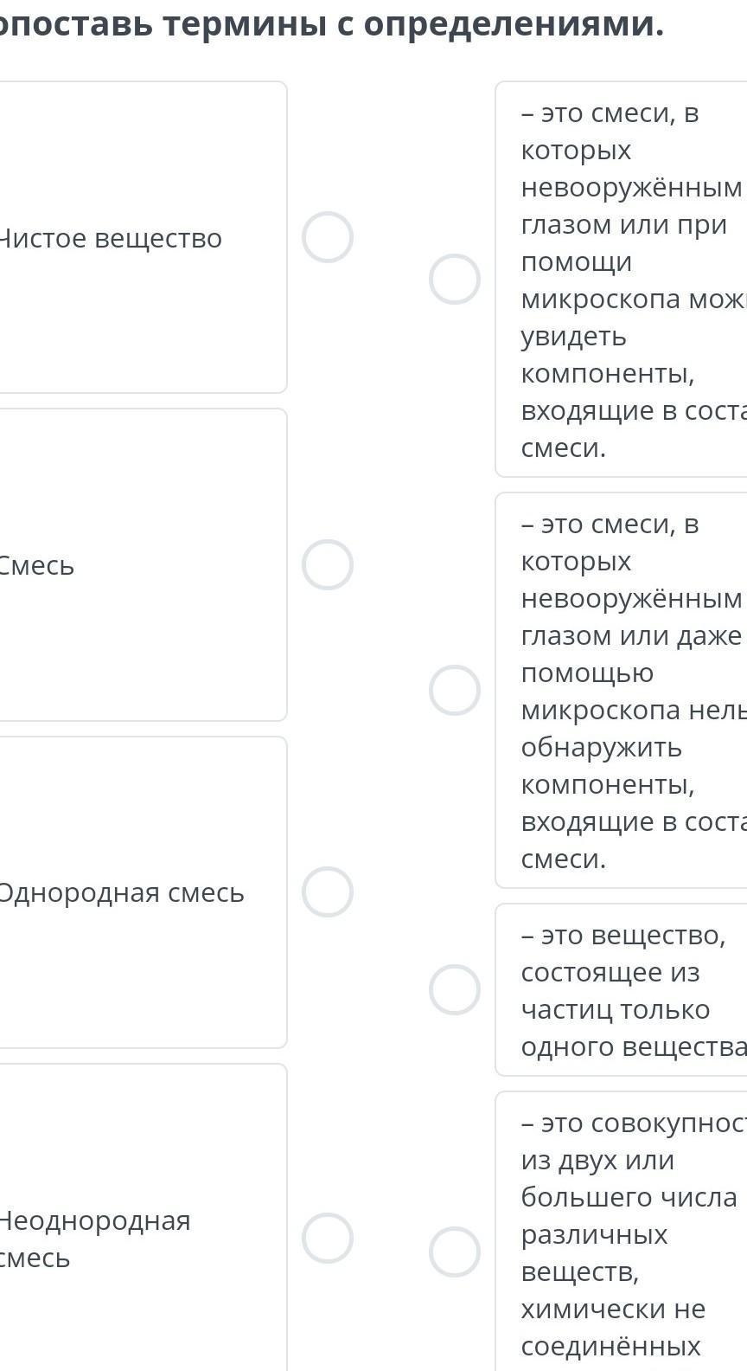
Task: Select the circle next to Однородная смесь
Action: 328,892
